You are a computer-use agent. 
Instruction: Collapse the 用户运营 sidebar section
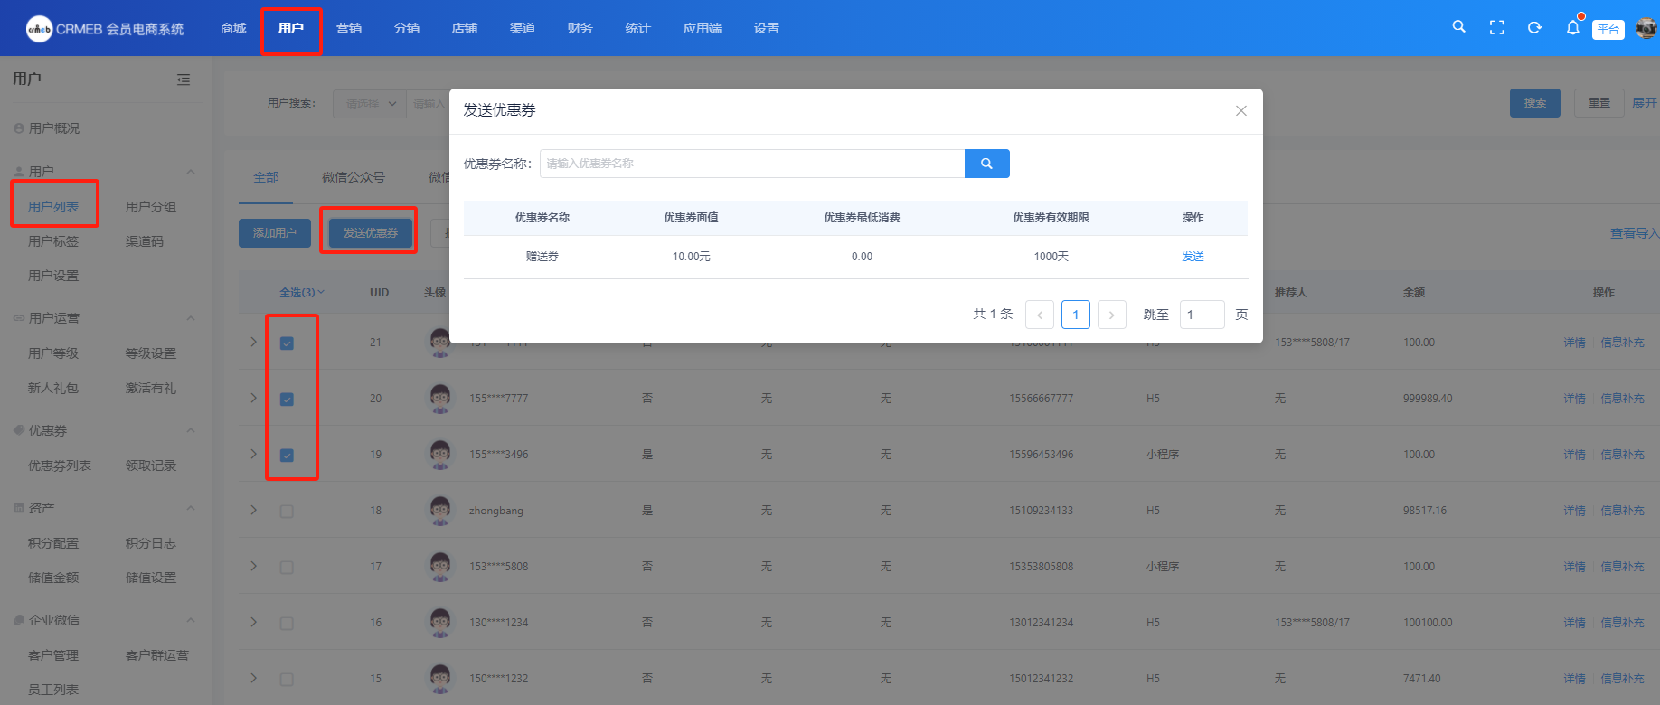click(191, 318)
